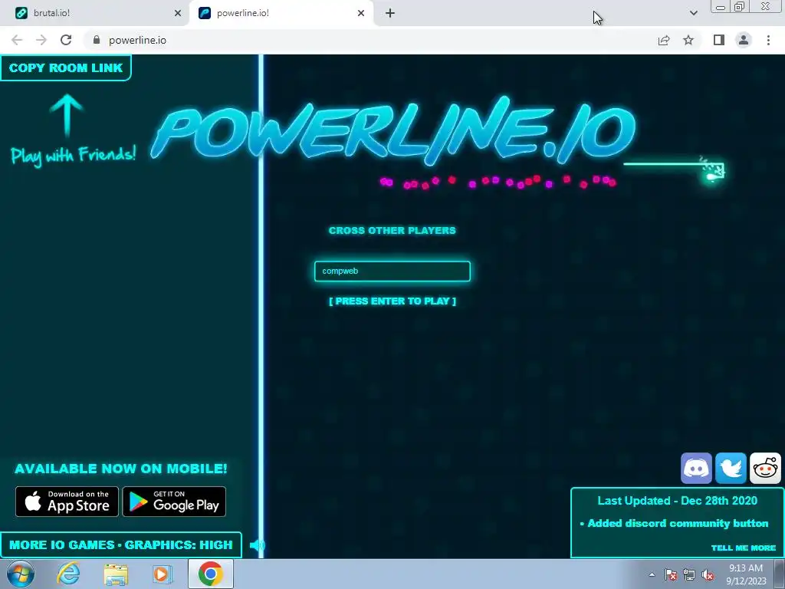Click the address bar URL powerline.io

click(138, 40)
